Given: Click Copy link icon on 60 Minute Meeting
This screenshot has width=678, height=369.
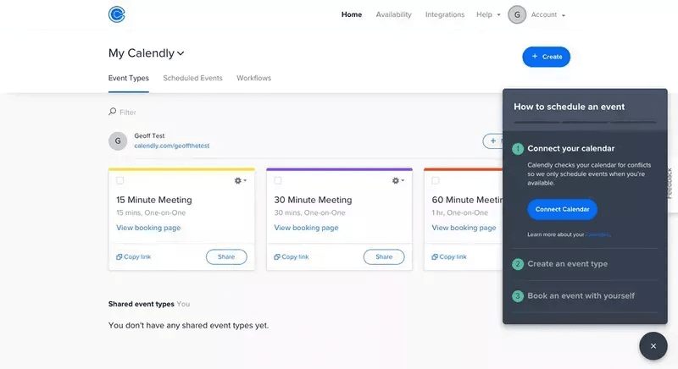Looking at the screenshot, I should [435, 256].
